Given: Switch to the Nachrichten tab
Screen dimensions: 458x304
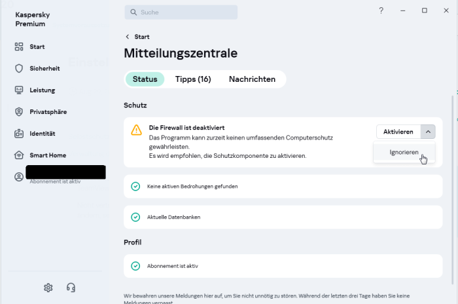Looking at the screenshot, I should (252, 79).
